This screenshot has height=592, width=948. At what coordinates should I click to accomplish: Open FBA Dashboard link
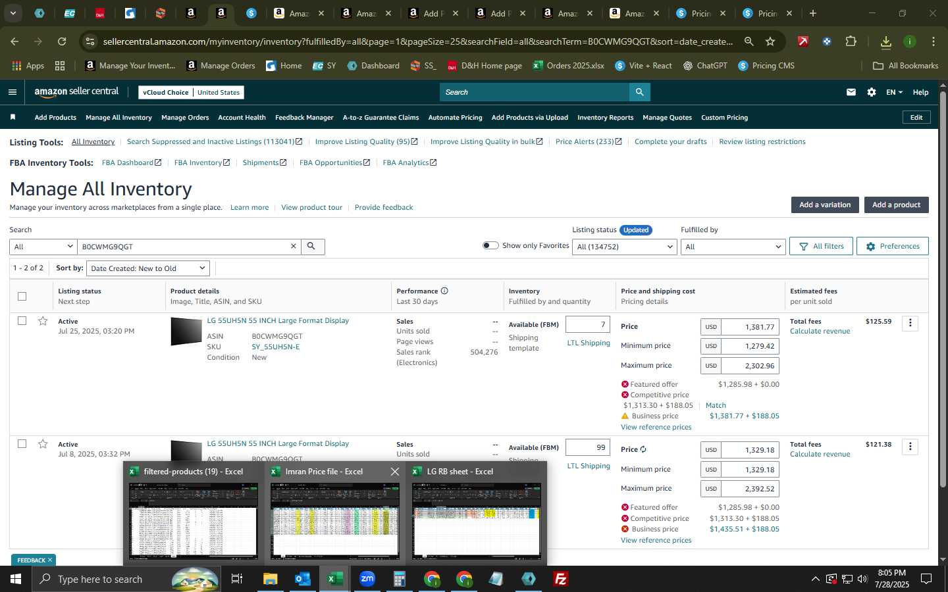point(131,162)
